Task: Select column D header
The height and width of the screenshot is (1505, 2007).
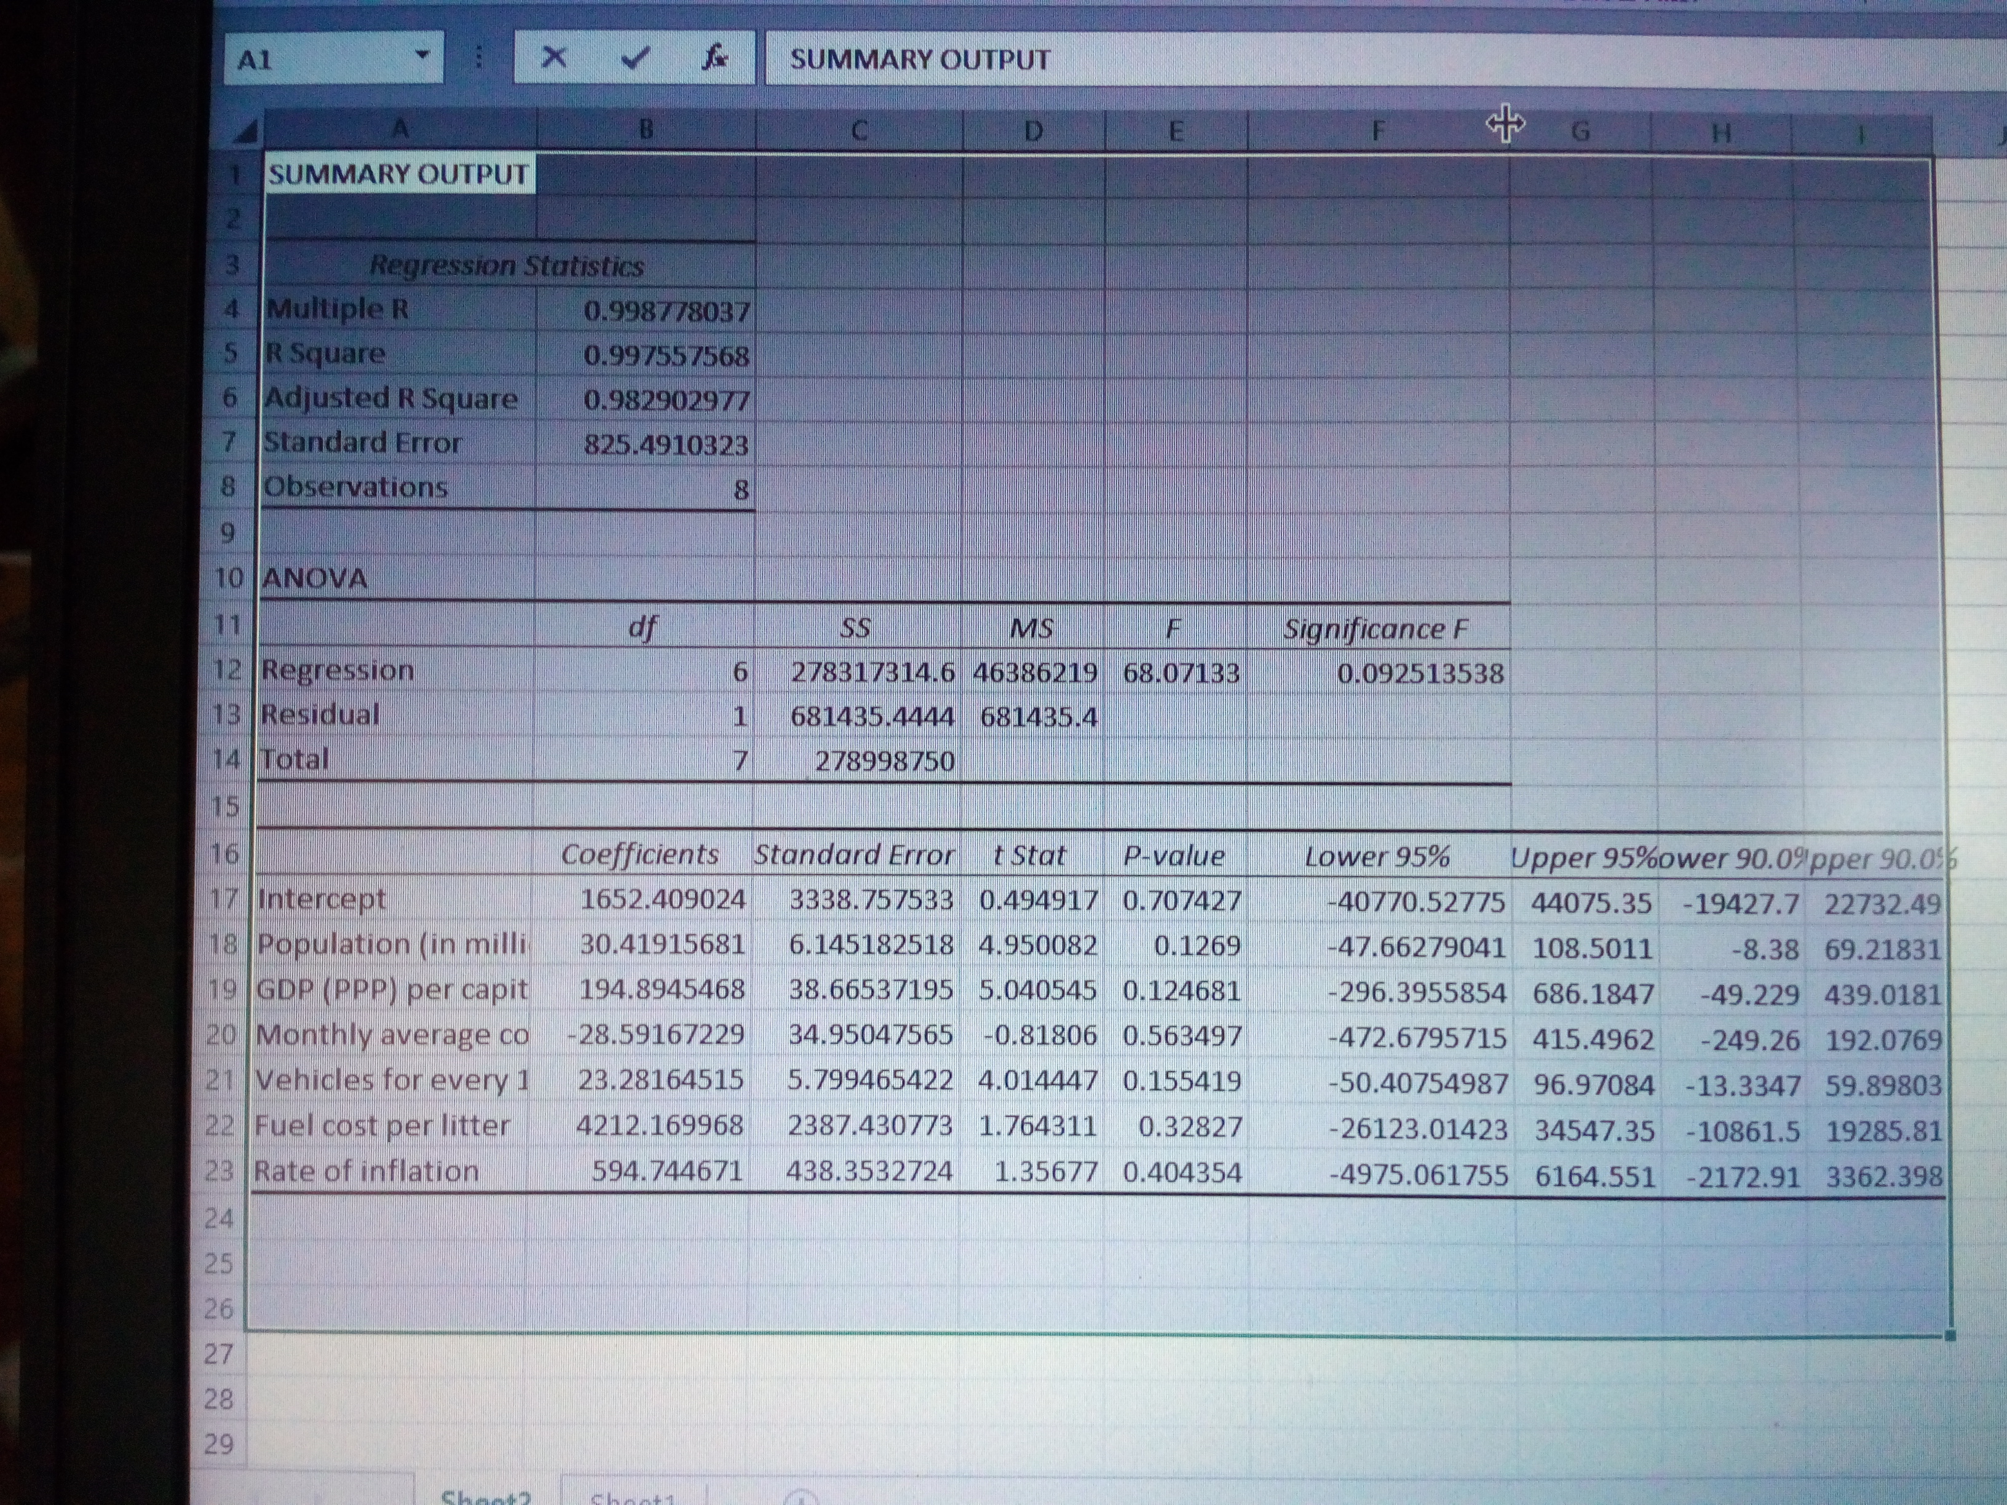Action: tap(1034, 132)
